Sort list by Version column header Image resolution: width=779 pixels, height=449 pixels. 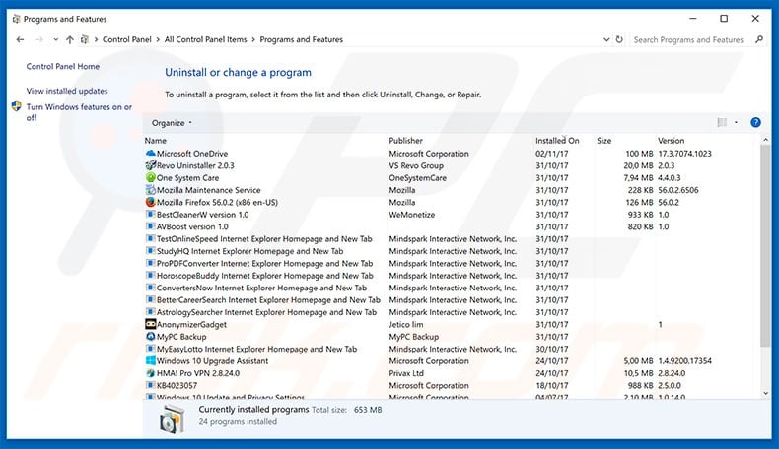pyautogui.click(x=671, y=141)
